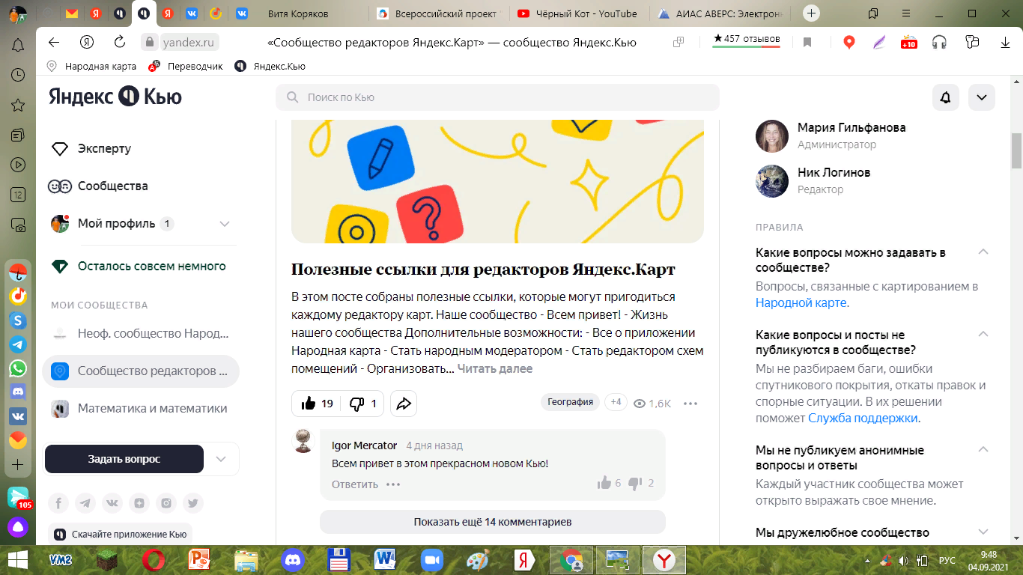1023x575 pixels.
Task: Open Яндекс.Кью bookmark in bookmarks bar
Action: click(x=270, y=66)
